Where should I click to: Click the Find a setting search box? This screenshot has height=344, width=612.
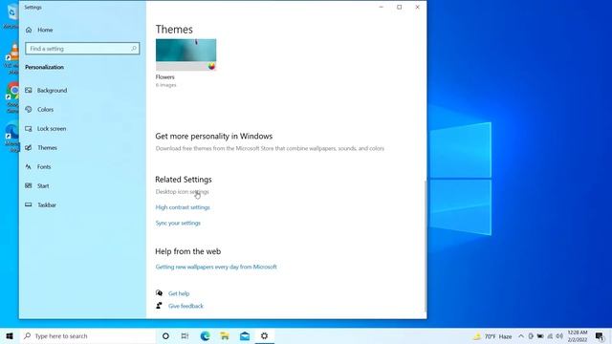click(x=82, y=49)
